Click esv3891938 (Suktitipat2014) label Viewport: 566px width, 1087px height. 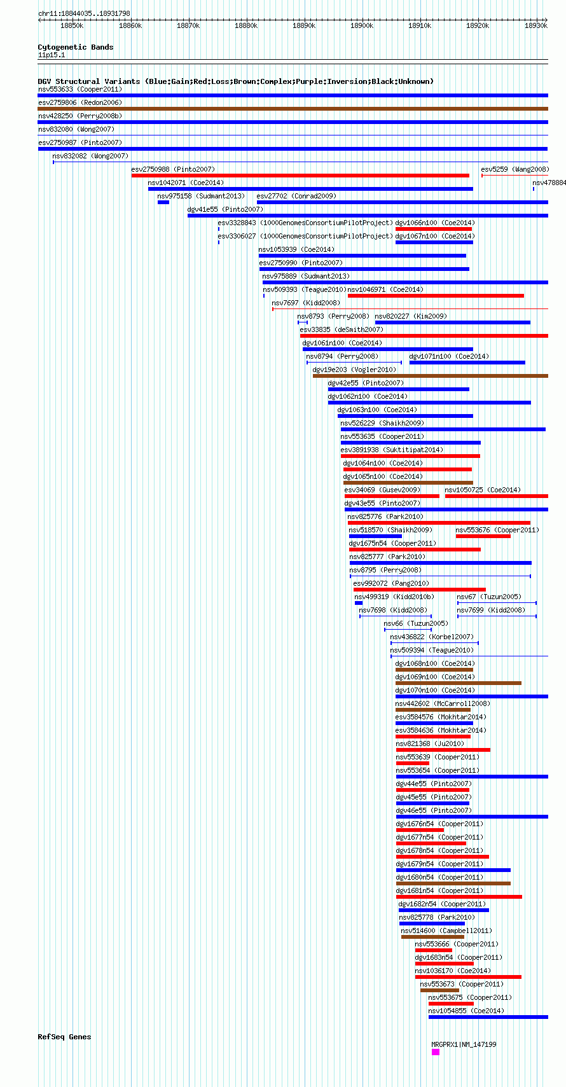(392, 450)
